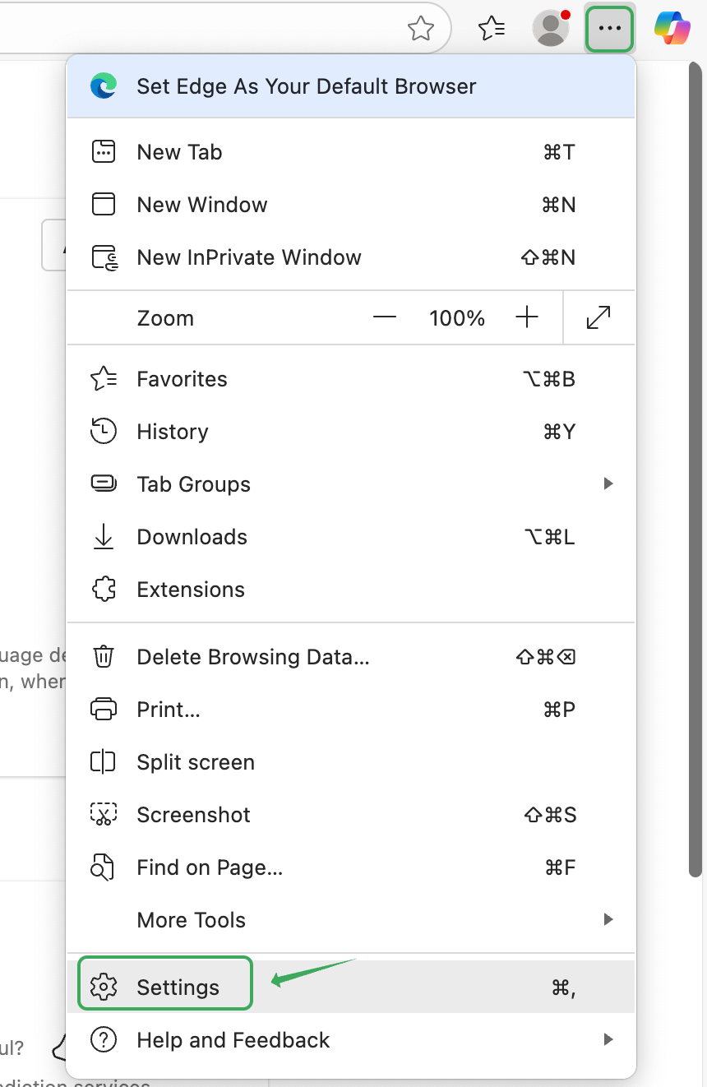Open the Favorites list toolbar icon

click(x=492, y=29)
